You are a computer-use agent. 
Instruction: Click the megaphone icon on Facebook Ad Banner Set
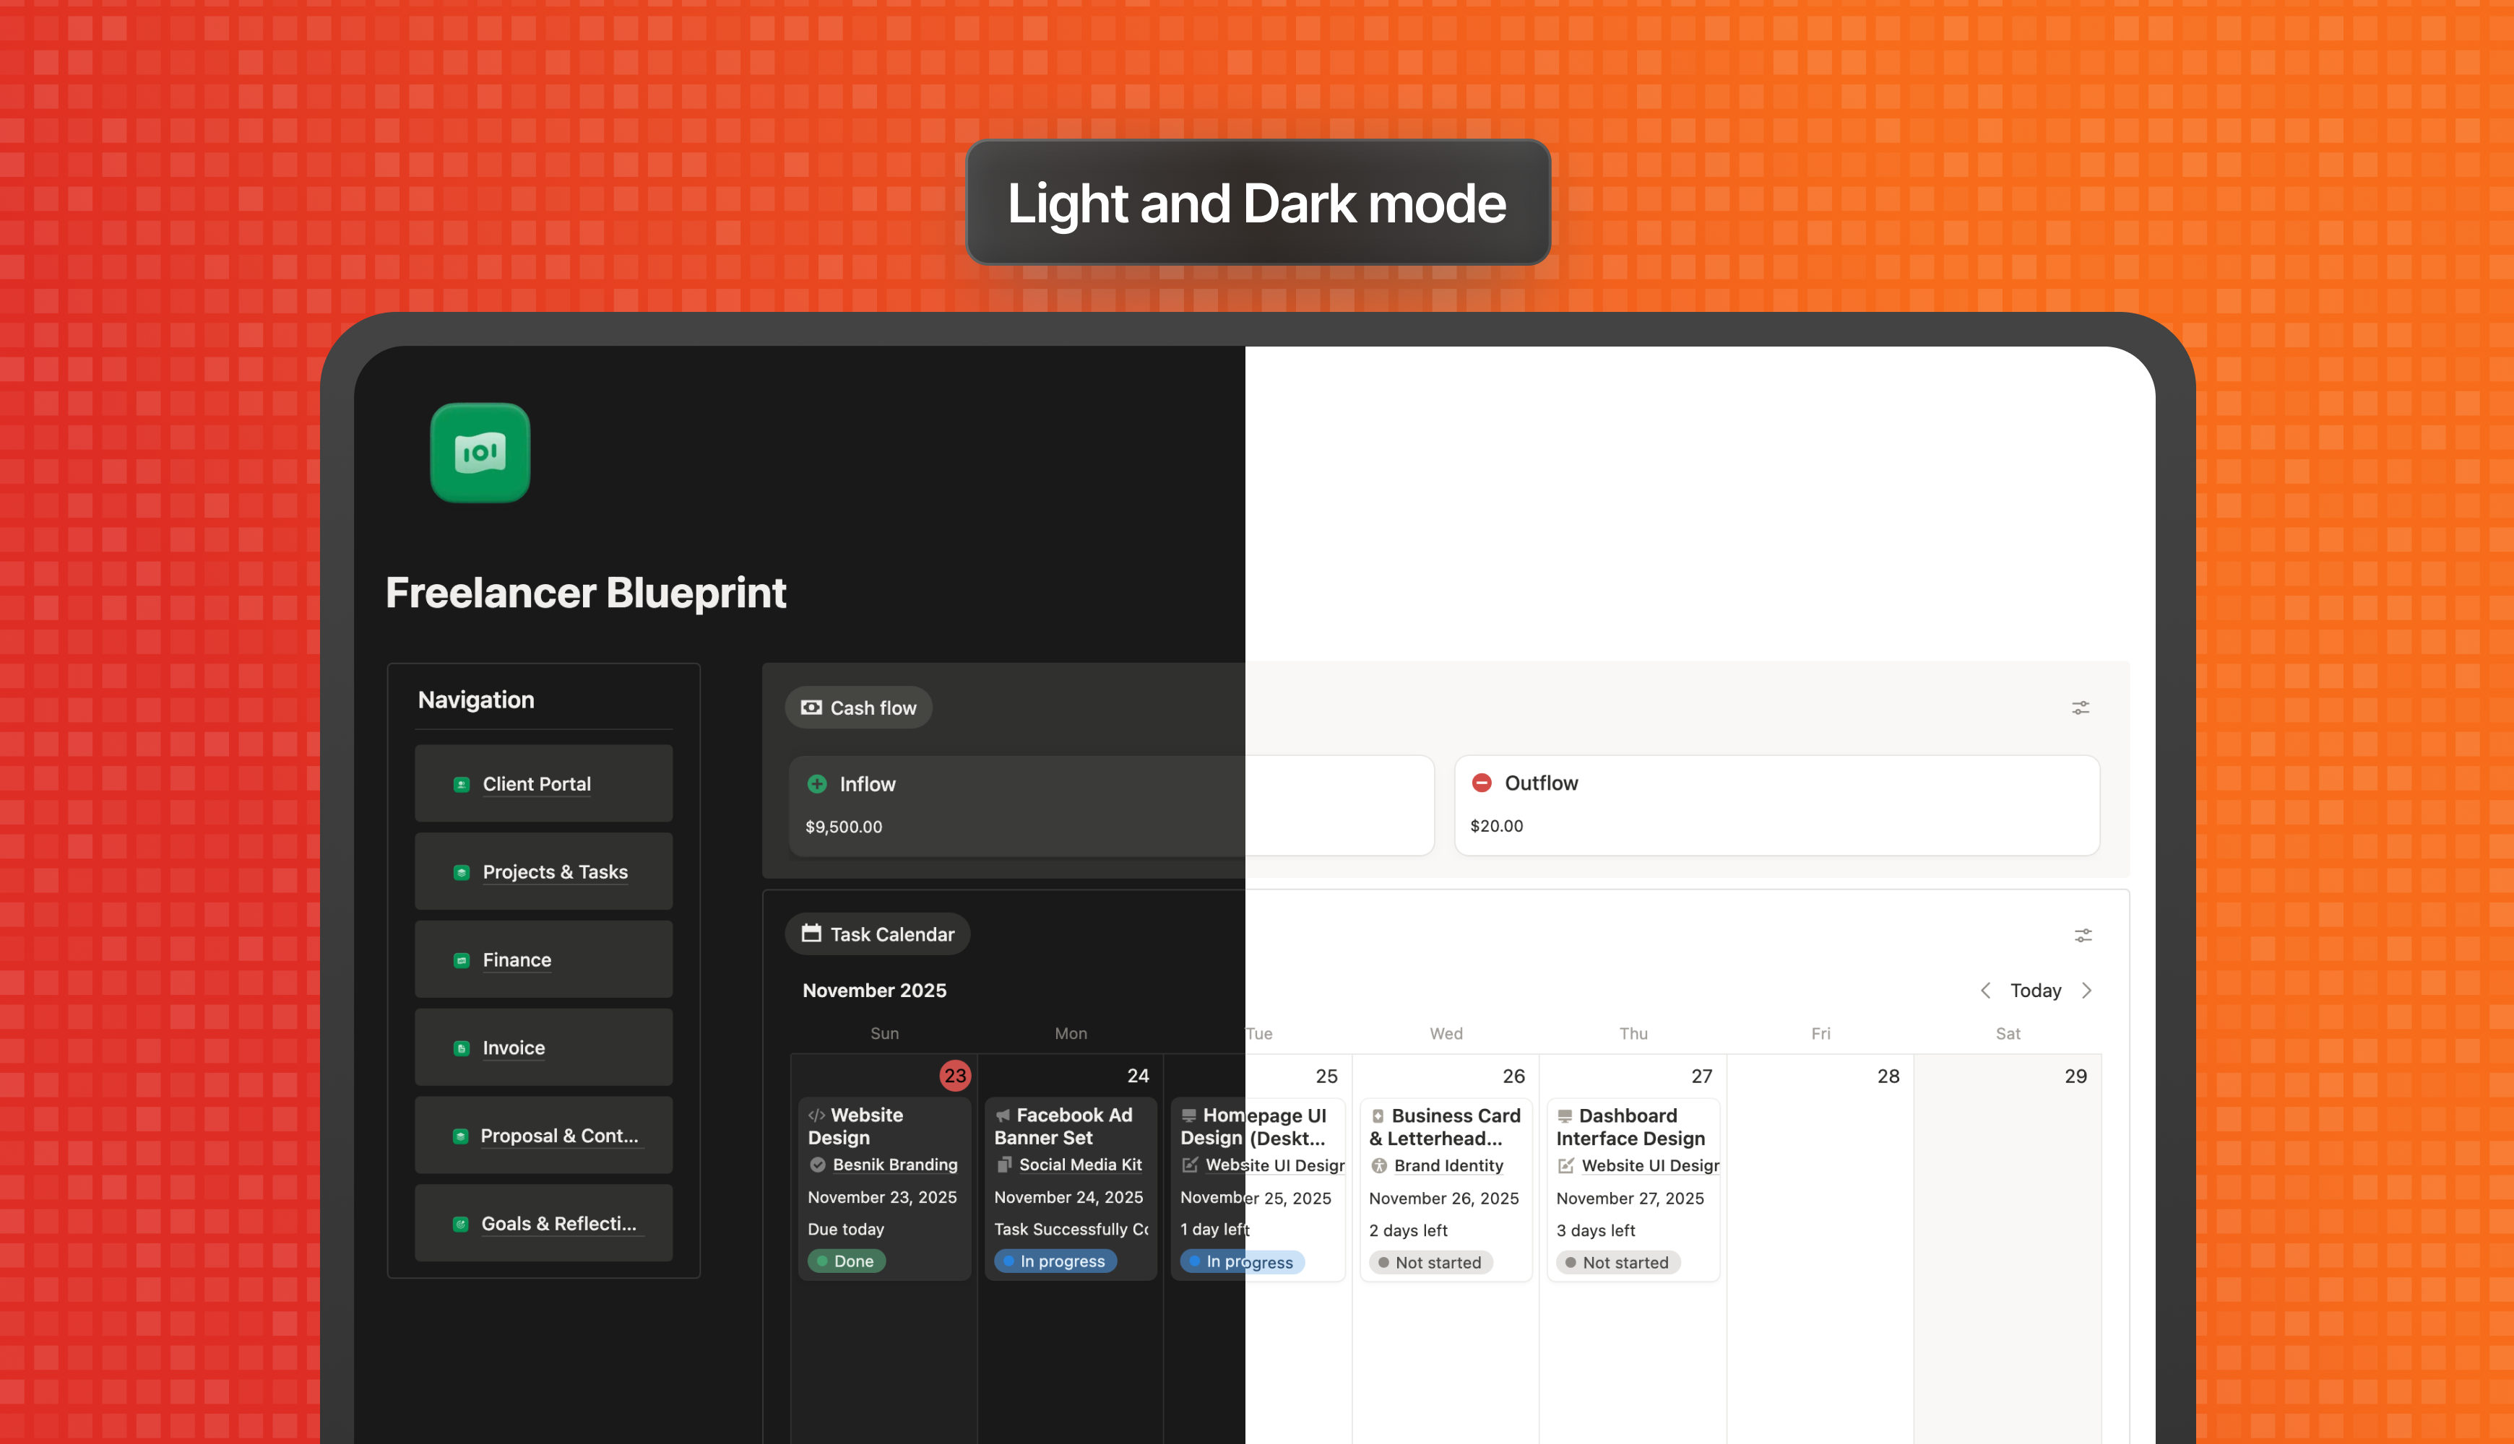click(1003, 1115)
